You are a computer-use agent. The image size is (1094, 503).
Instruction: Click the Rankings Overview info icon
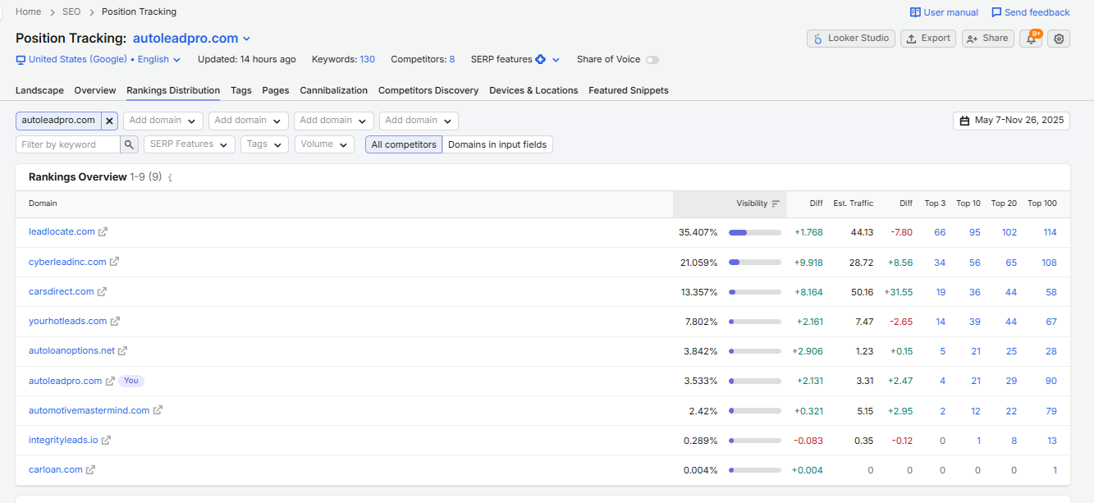170,177
